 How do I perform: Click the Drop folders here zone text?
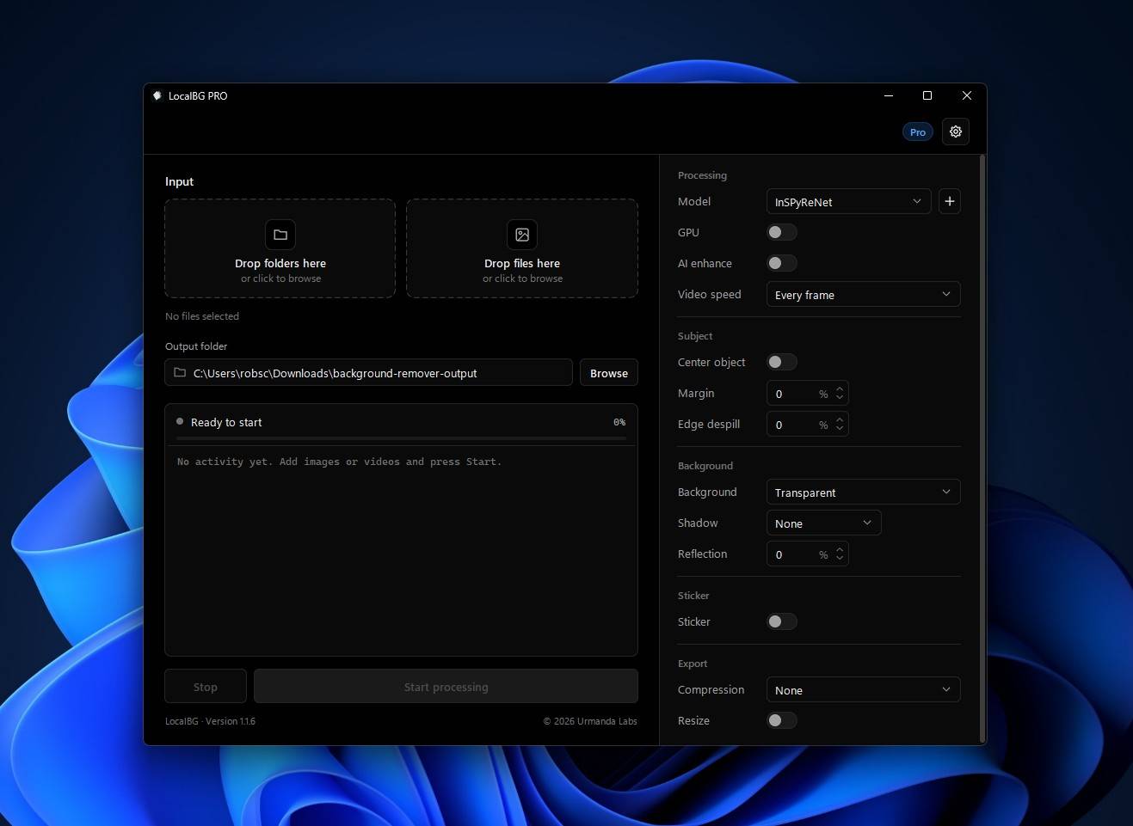click(280, 263)
